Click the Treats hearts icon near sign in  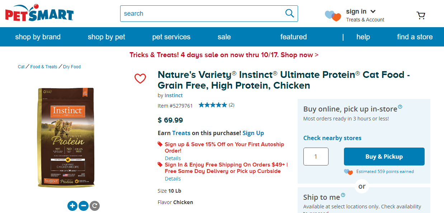(x=333, y=16)
